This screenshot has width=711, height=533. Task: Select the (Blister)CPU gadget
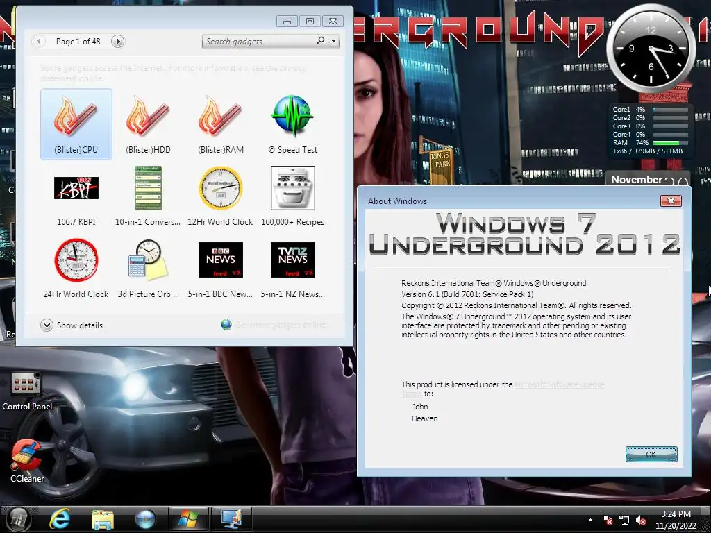pyautogui.click(x=76, y=124)
